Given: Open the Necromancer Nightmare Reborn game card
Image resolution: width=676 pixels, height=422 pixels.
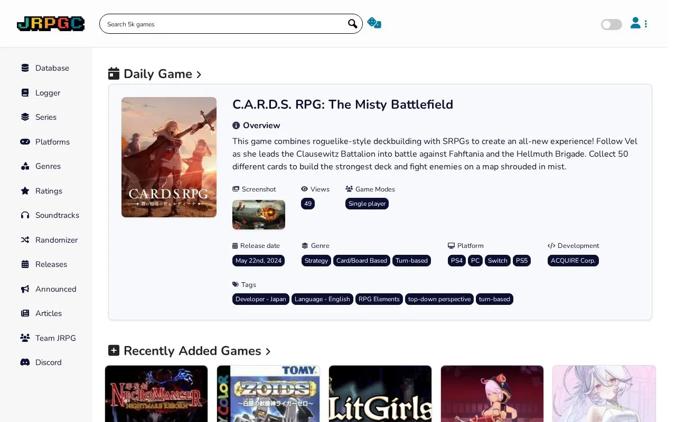Looking at the screenshot, I should point(156,394).
